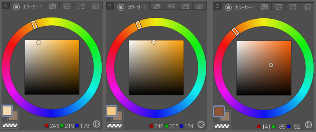316x132 pixels.
Task: Open the Intermediate Color tab in the left panel
Action: click(x=81, y=6)
